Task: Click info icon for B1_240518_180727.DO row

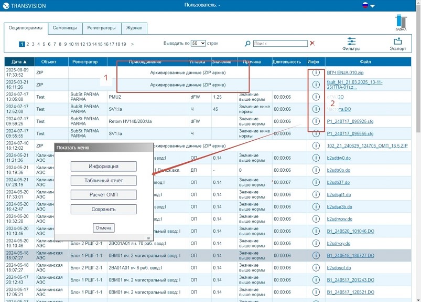Action: tap(316, 255)
